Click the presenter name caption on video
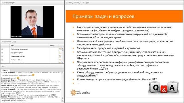This screenshot has height=103, width=184. tap(16, 36)
